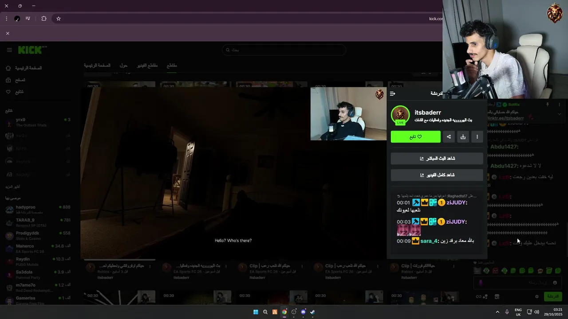This screenshot has height=319, width=568.
Task: Open the hadyproo recommended channel
Action: point(38,210)
